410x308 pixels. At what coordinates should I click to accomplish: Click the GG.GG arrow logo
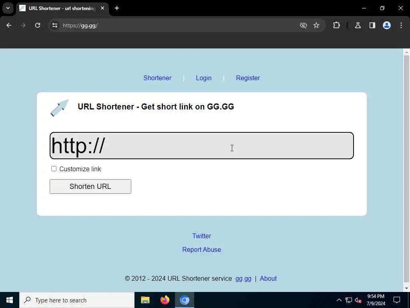click(60, 108)
